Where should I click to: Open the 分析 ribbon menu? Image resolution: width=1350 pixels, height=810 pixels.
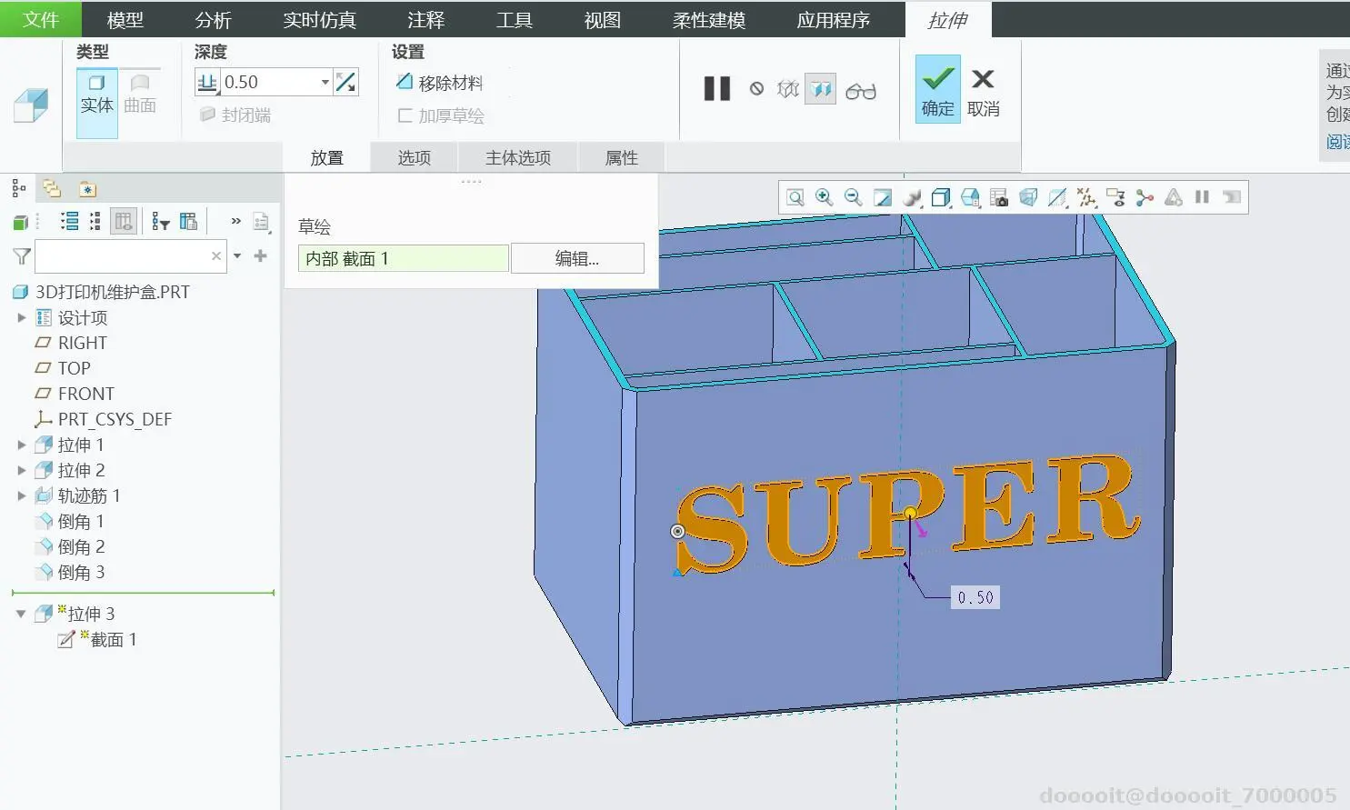point(214,19)
